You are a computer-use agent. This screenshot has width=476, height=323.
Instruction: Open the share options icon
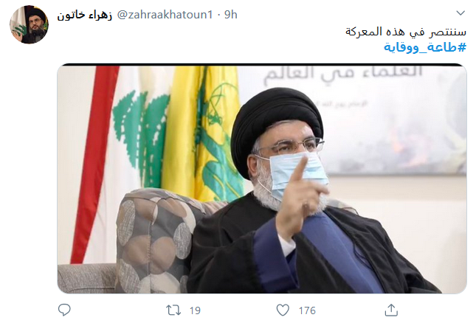(391, 310)
